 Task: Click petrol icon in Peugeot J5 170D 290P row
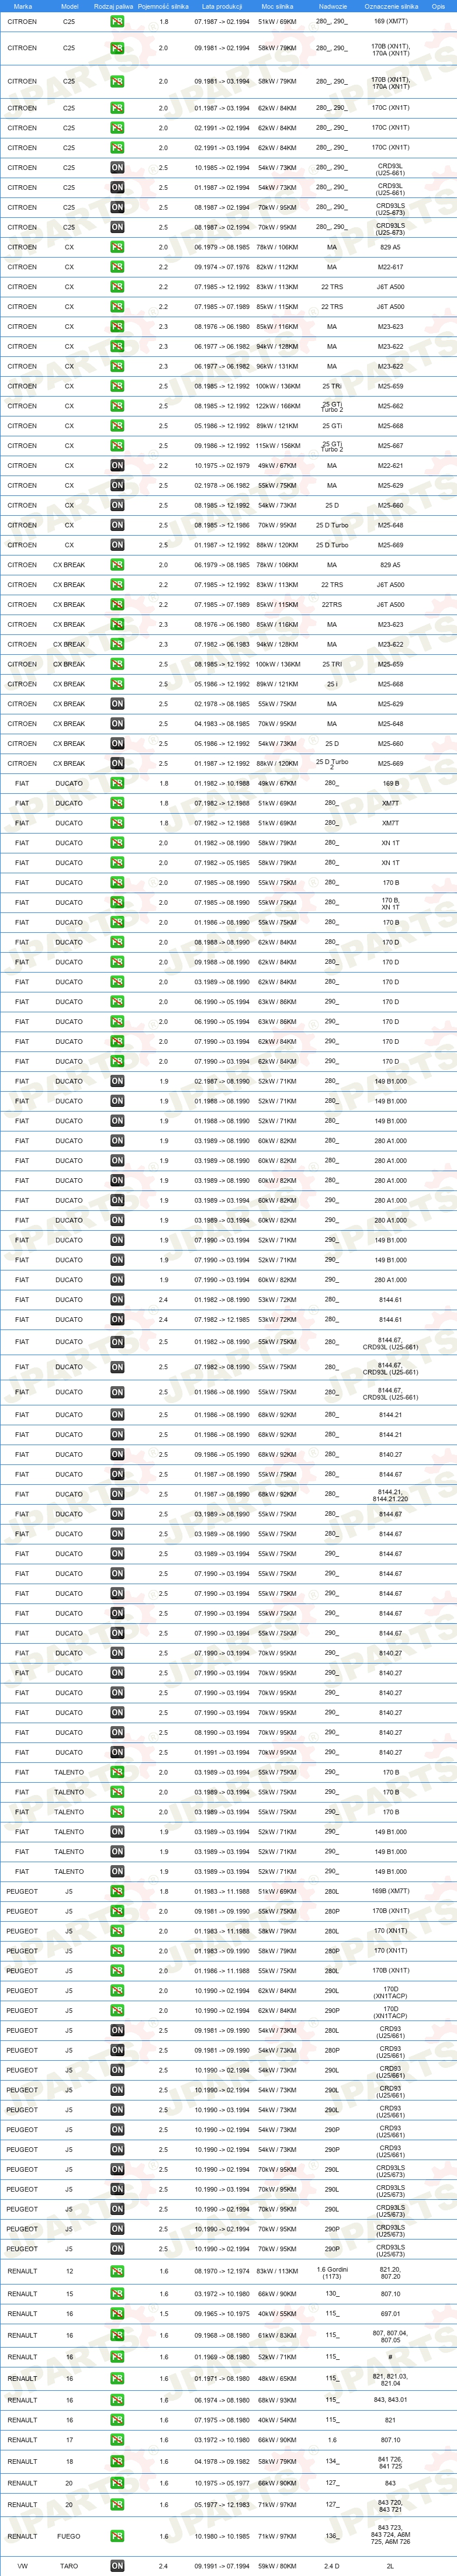117,2011
